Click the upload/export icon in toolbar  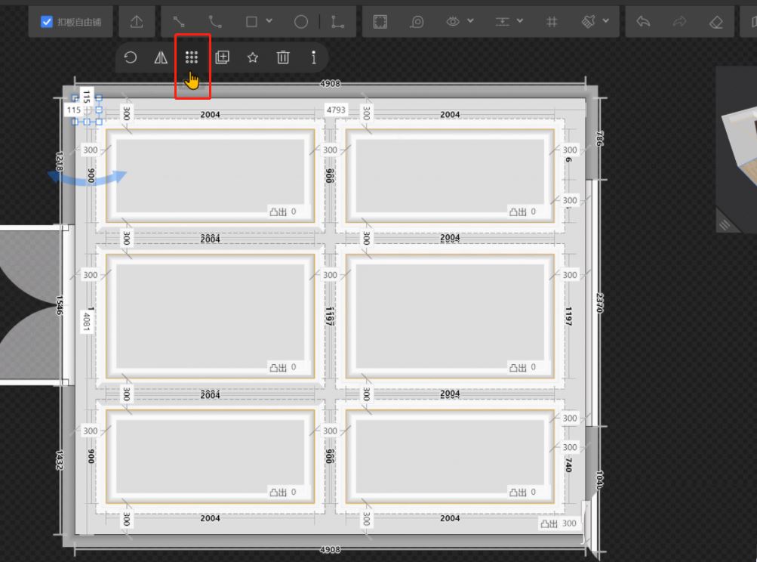(x=137, y=22)
